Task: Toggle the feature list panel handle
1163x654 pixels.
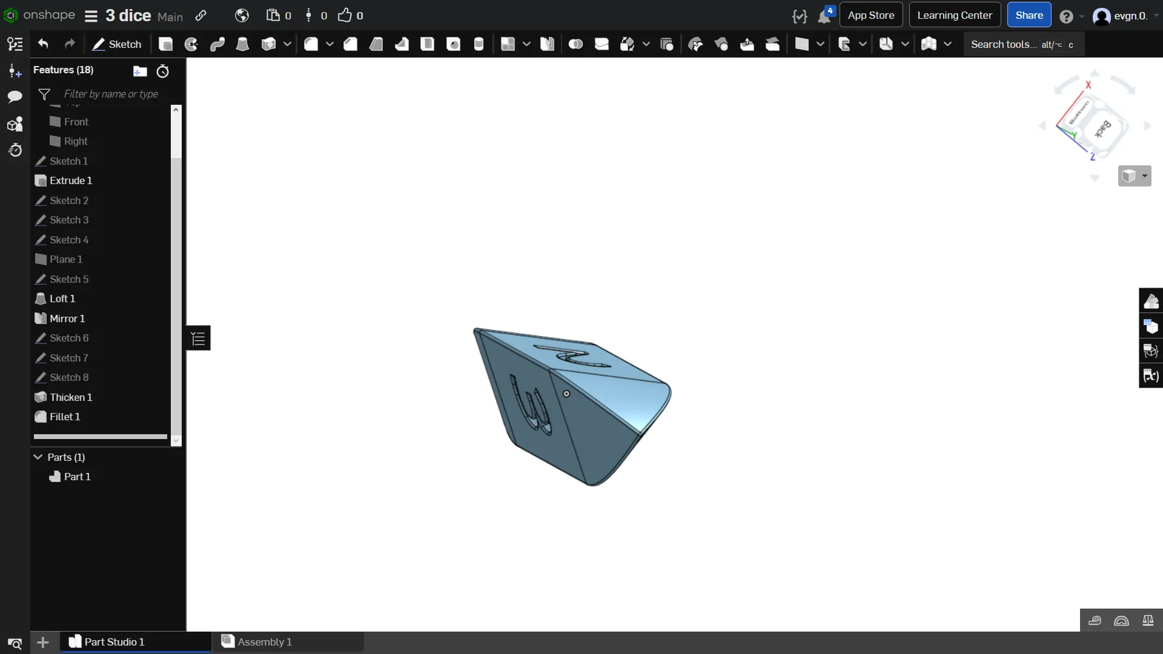Action: tap(199, 339)
